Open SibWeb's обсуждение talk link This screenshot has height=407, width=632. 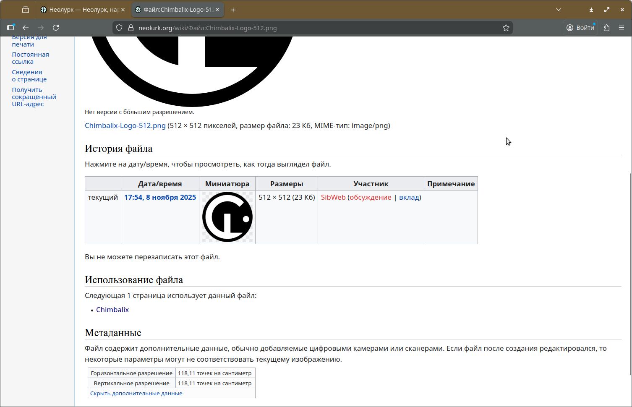370,197
